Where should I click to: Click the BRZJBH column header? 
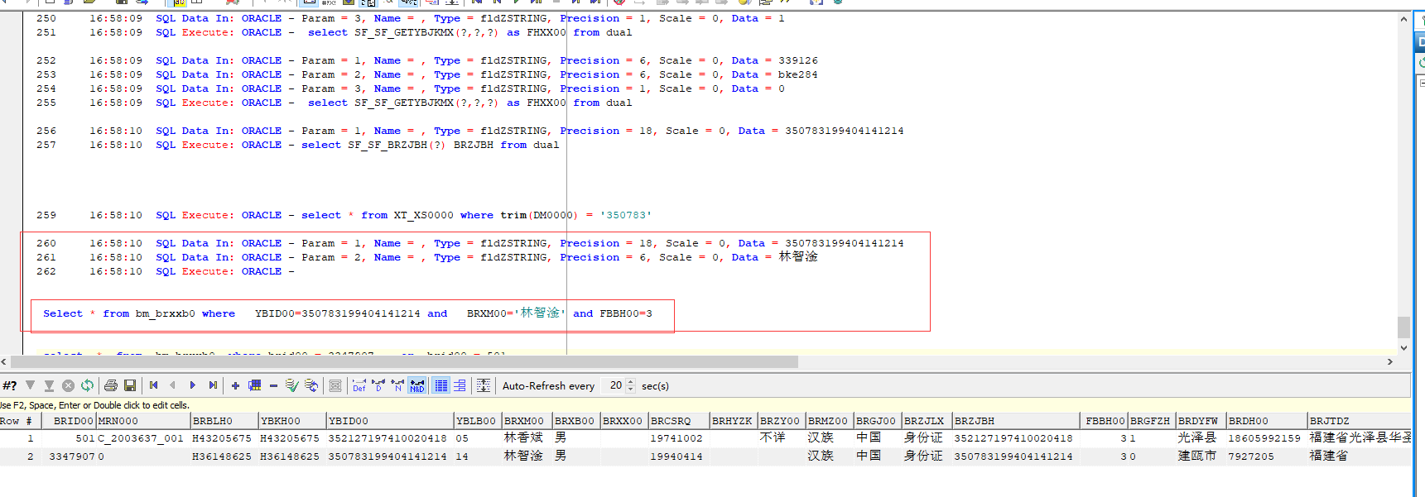coord(1016,421)
